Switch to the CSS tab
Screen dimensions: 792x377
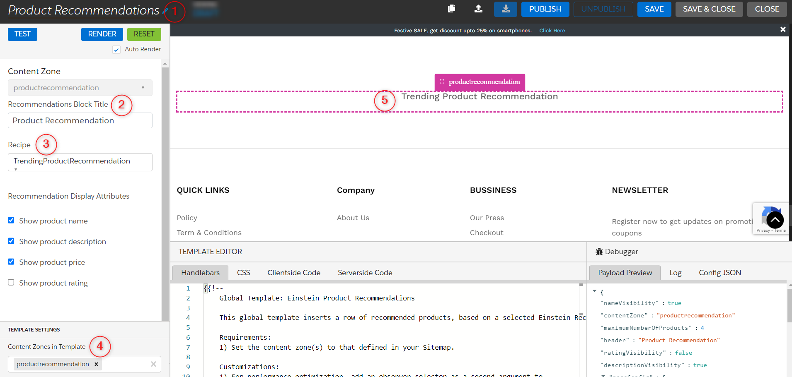point(243,273)
